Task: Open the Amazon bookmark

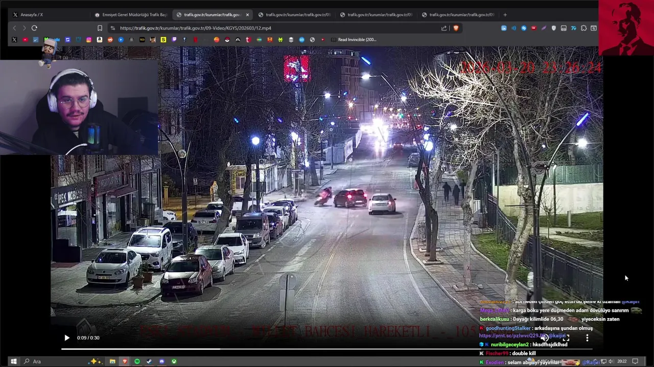Action: tap(99, 39)
